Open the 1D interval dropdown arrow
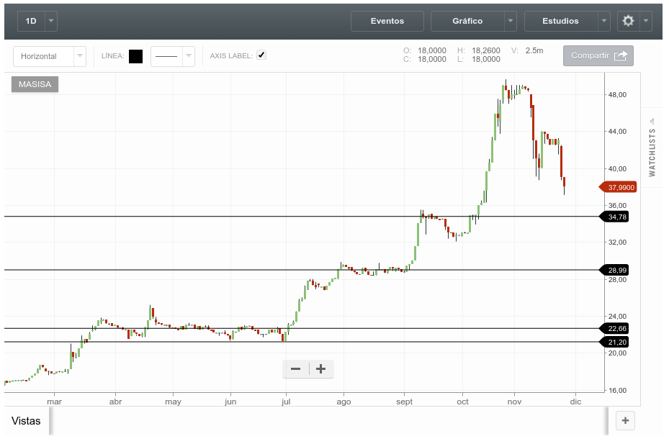 tap(50, 21)
